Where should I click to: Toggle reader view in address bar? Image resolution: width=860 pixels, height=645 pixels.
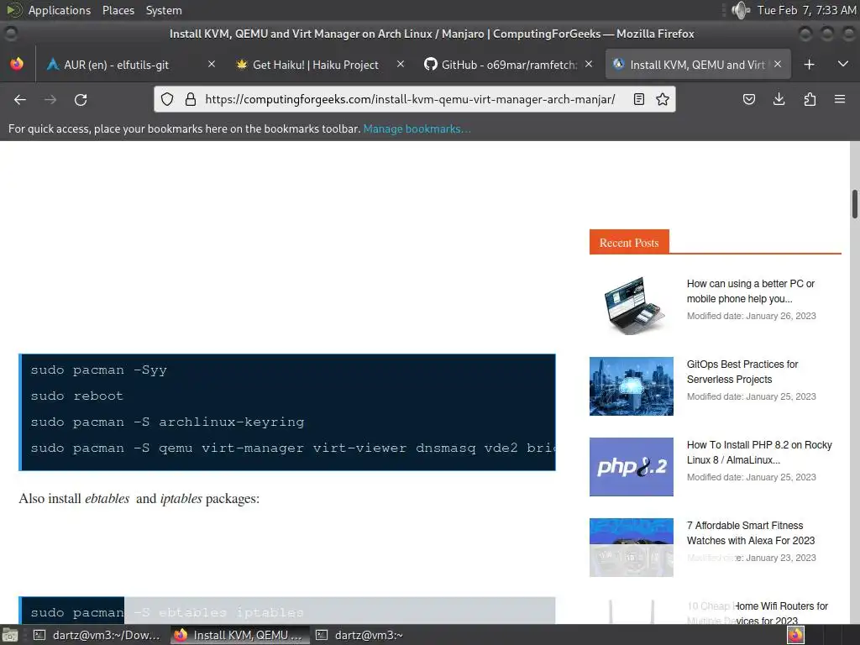tap(639, 99)
